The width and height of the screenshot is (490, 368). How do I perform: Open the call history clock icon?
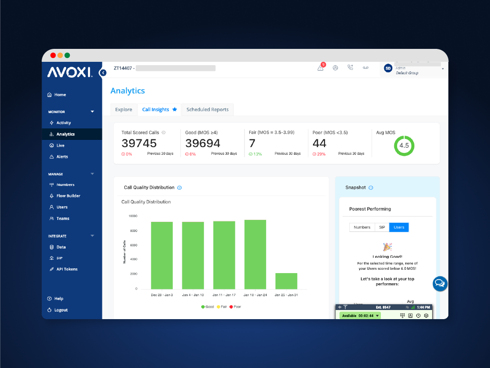[x=418, y=315]
